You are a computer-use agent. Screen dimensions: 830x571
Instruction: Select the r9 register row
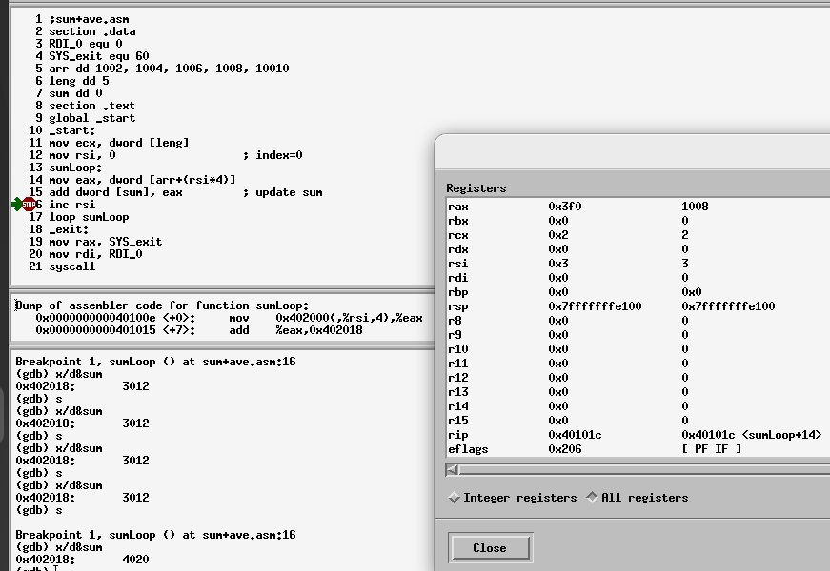638,335
